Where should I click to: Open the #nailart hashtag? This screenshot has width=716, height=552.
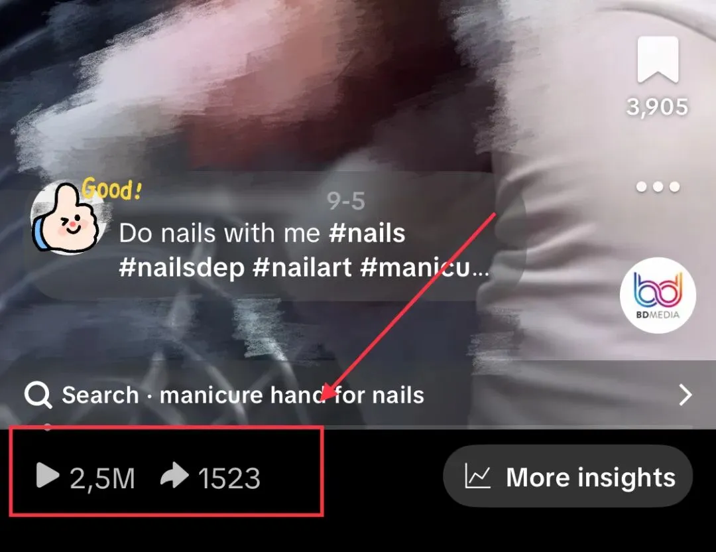tap(302, 267)
